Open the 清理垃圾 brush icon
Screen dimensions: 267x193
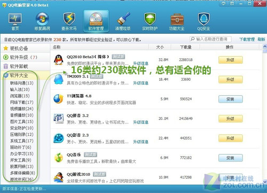pos(123,21)
